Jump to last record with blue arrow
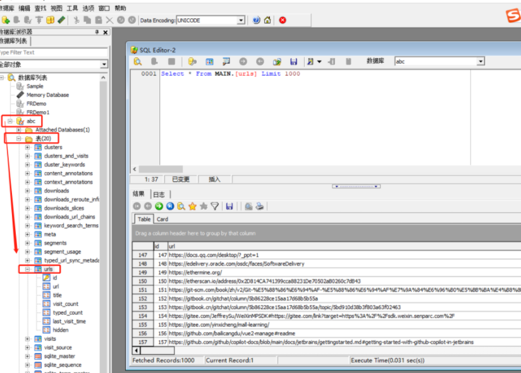521x373 pixels. tap(170, 206)
